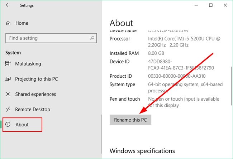
Task: Open Remote Desktop settings
Action: coord(33,110)
